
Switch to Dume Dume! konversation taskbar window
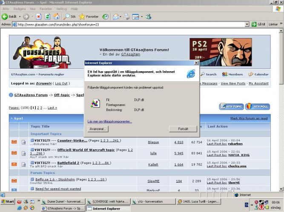click(x=63, y=201)
